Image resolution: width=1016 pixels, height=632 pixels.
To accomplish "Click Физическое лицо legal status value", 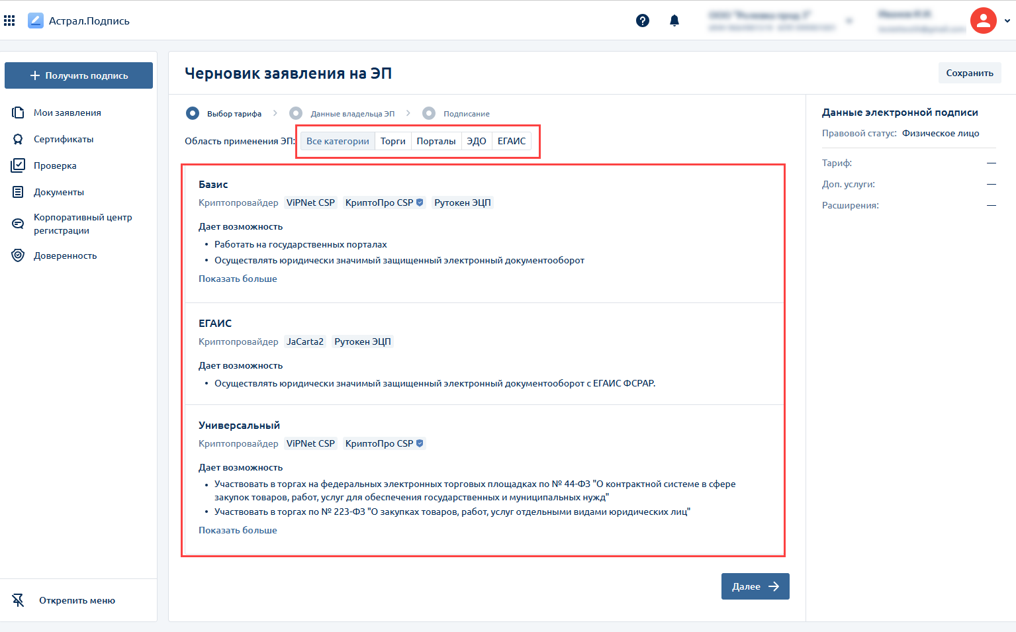I will click(941, 133).
